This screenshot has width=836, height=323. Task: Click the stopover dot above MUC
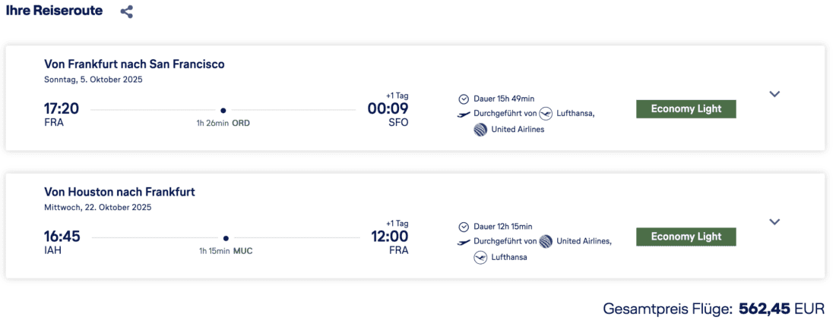point(226,238)
